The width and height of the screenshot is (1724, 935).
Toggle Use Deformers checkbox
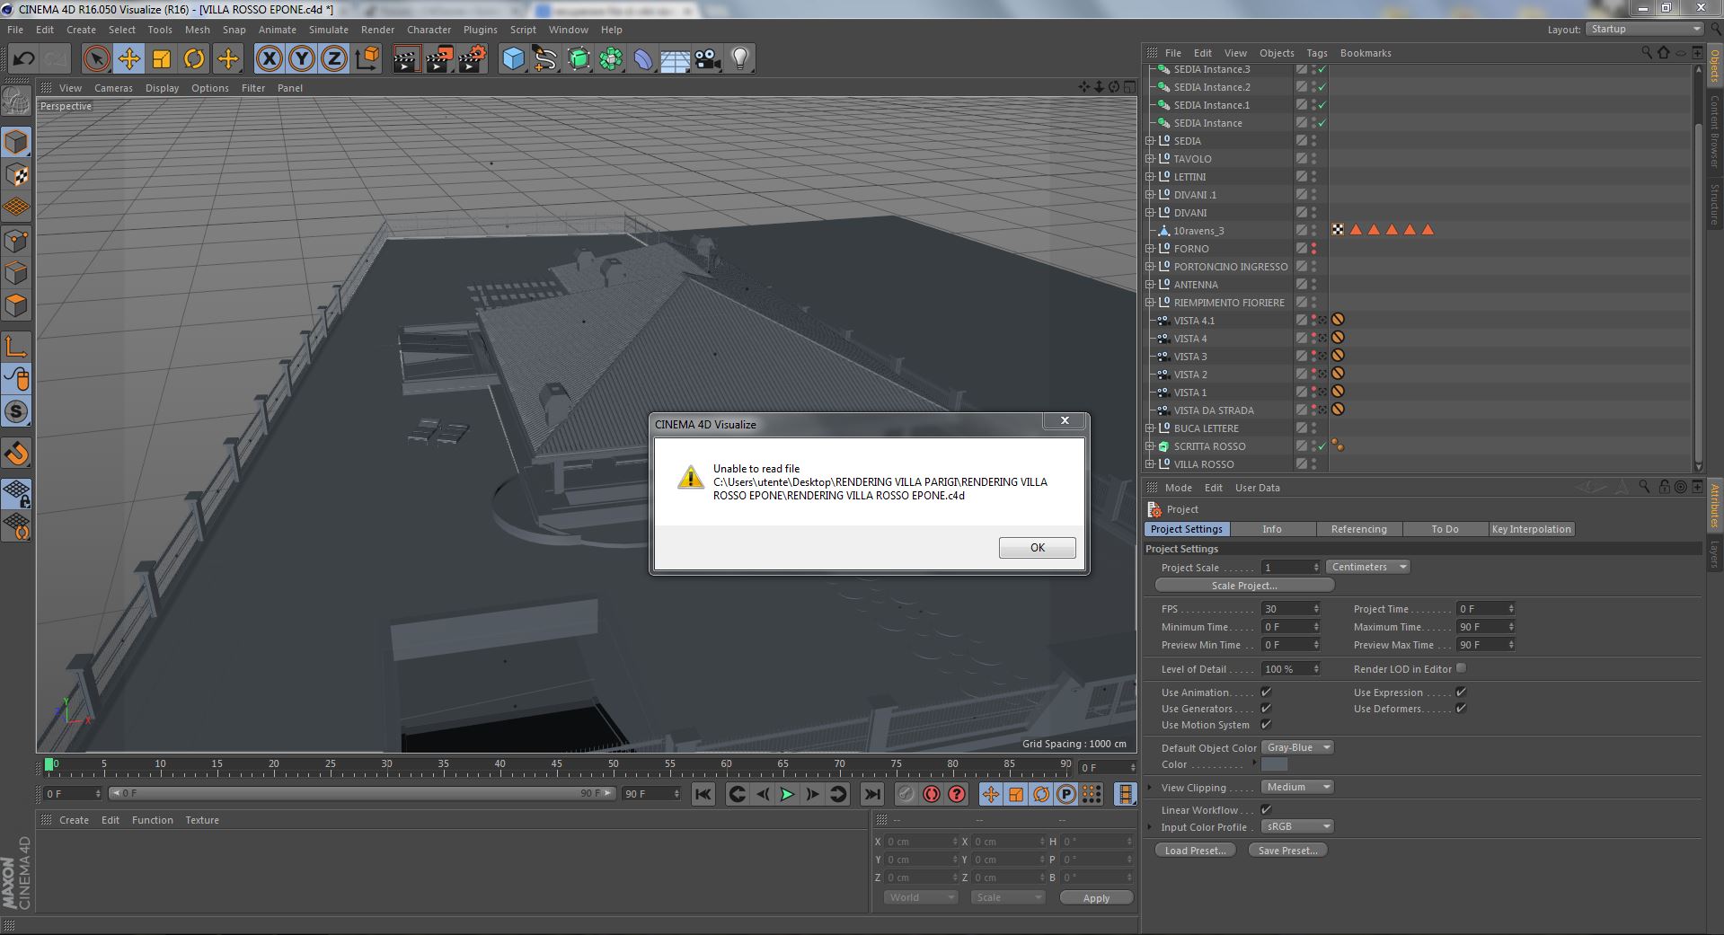1461,709
